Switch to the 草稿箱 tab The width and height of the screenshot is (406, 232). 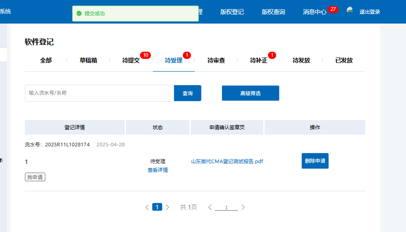pyautogui.click(x=88, y=60)
